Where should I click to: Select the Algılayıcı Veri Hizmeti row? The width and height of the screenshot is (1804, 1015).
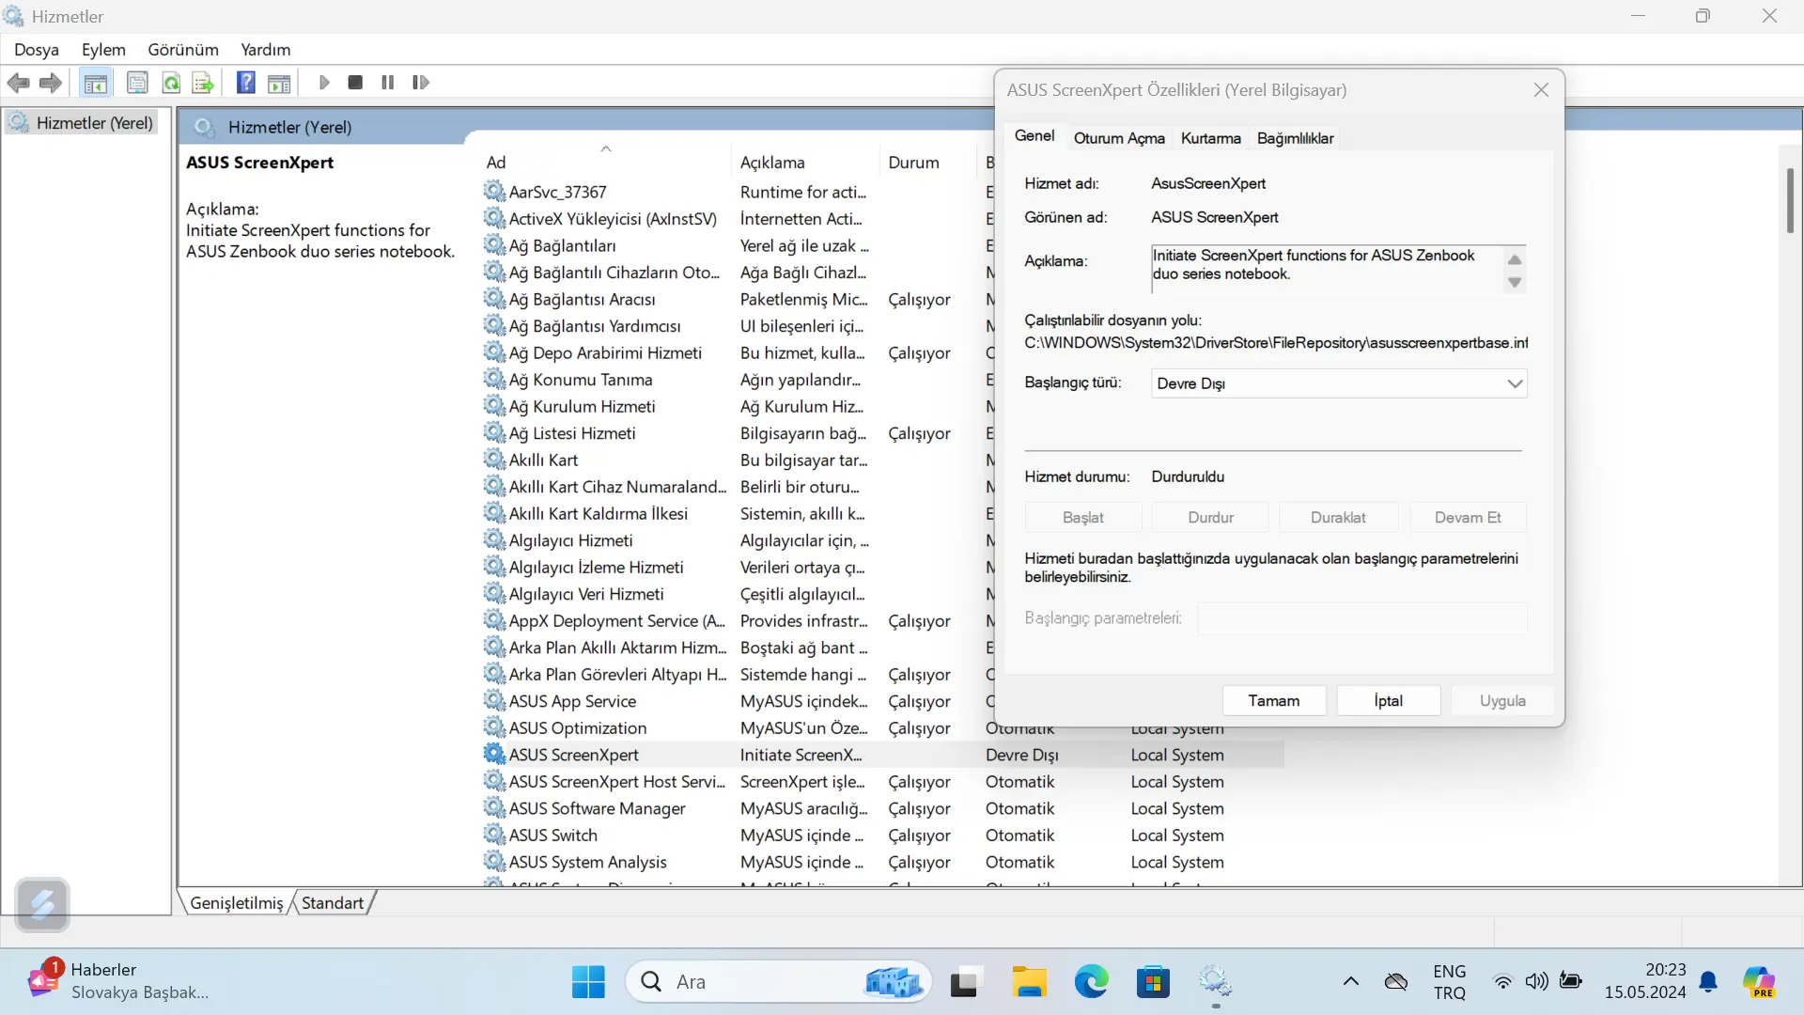click(x=738, y=594)
